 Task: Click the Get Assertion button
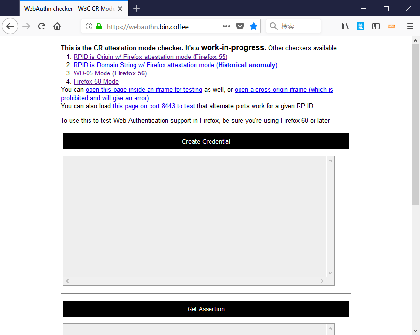[206, 309]
